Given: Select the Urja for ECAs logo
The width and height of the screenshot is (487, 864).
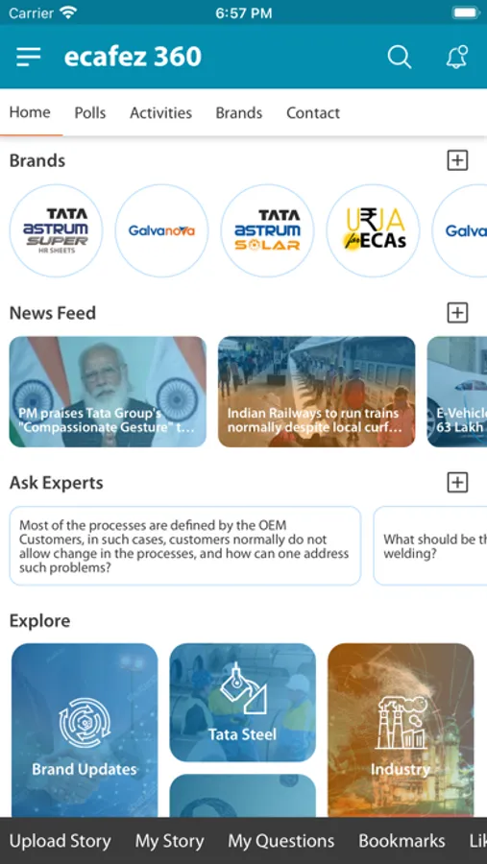Looking at the screenshot, I should click(373, 230).
